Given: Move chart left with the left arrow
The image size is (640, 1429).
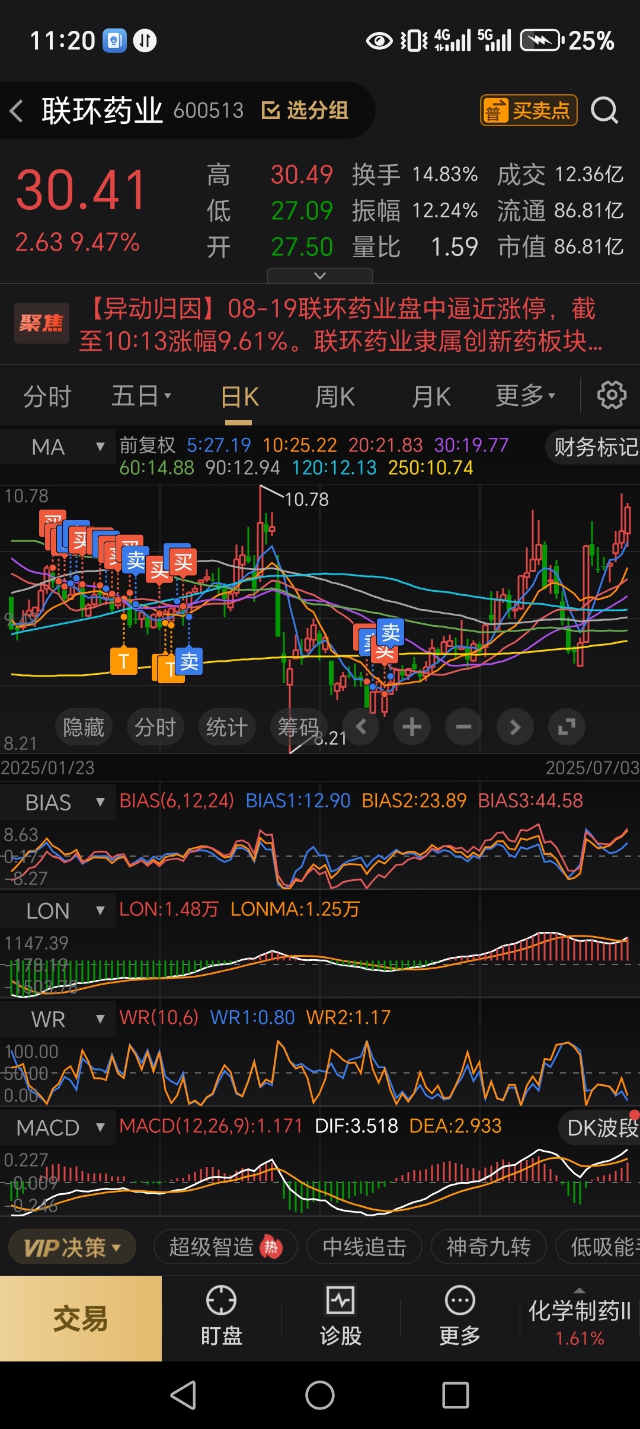Looking at the screenshot, I should (361, 726).
